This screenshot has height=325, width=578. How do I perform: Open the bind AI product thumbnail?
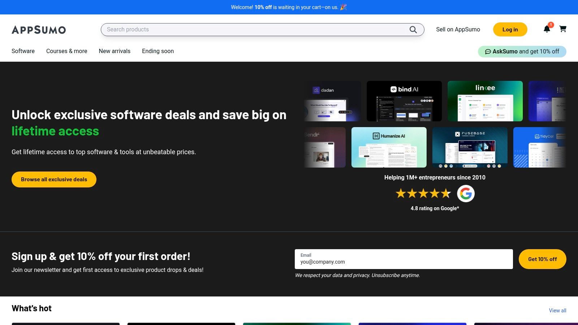click(404, 101)
